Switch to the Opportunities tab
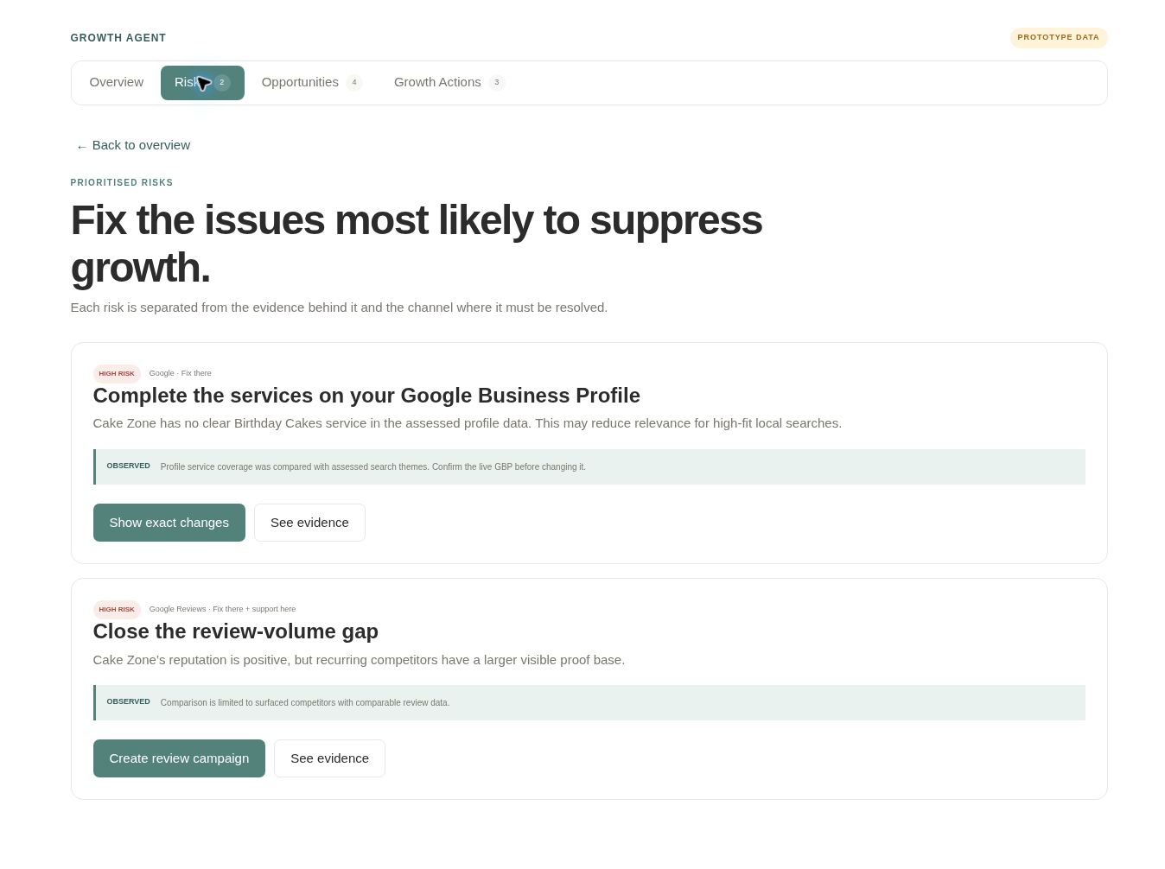1165x869 pixels. (312, 83)
